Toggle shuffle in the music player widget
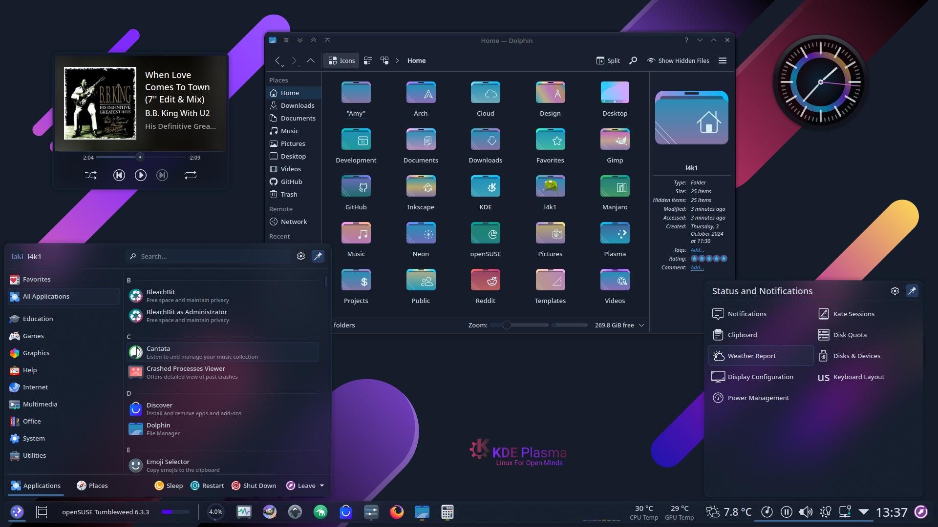 click(91, 175)
